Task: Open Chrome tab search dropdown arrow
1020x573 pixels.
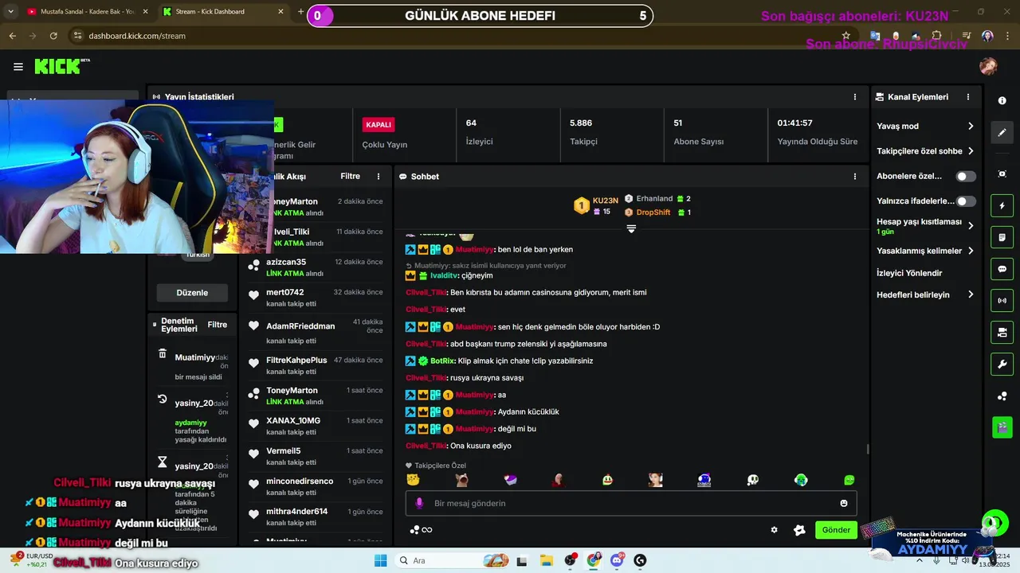Action: (x=10, y=11)
